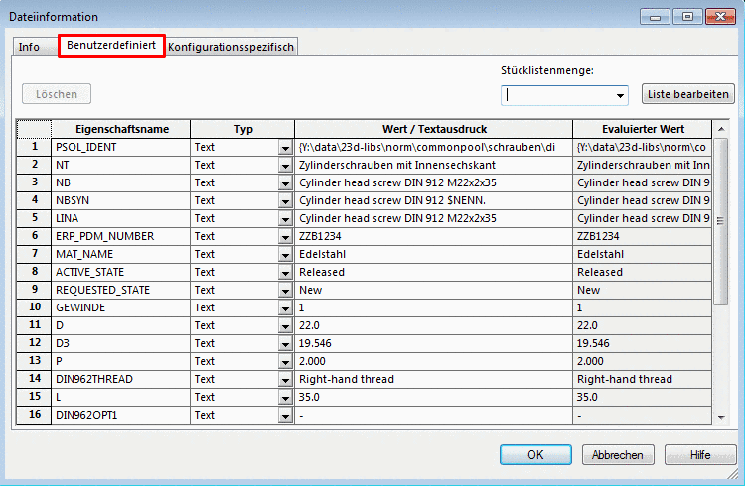The height and width of the screenshot is (486, 745).
Task: Select the PSOL_IDENT property name cell
Action: [x=120, y=147]
